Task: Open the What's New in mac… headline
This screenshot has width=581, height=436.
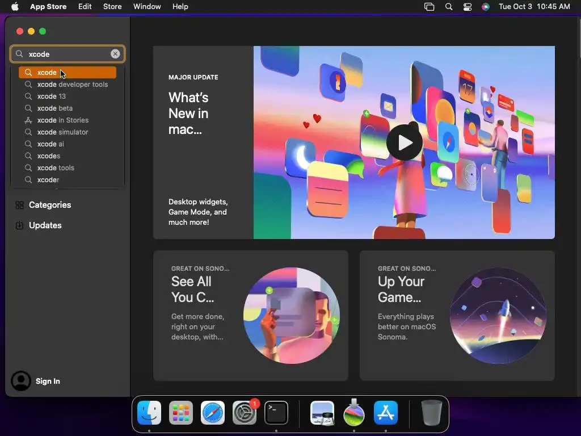Action: click(x=188, y=114)
